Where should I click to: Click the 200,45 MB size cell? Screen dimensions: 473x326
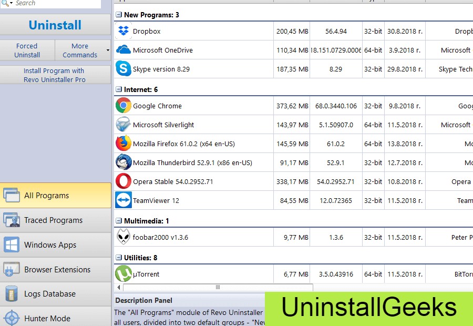pyautogui.click(x=292, y=31)
